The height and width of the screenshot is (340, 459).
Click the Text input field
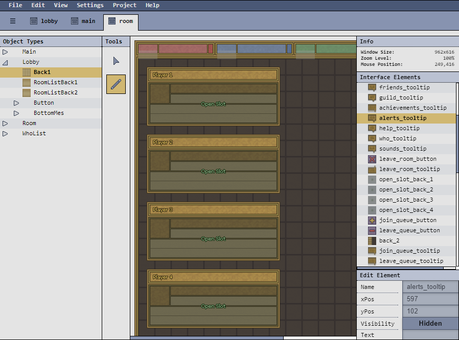coord(430,335)
